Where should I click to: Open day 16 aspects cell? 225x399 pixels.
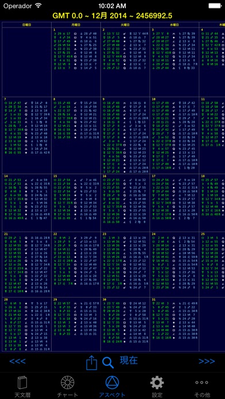coord(125,202)
